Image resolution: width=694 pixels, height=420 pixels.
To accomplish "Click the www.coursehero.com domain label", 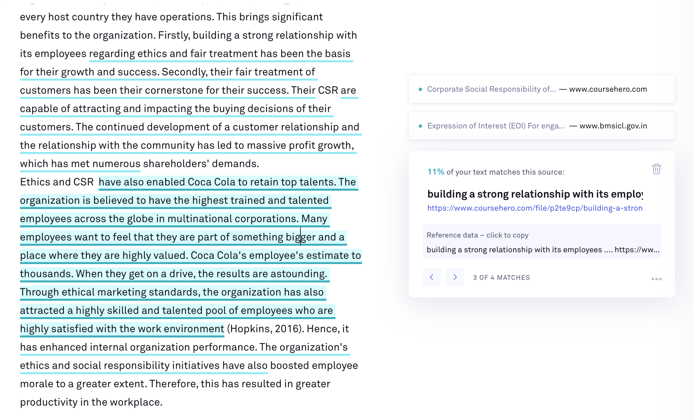I will point(608,89).
